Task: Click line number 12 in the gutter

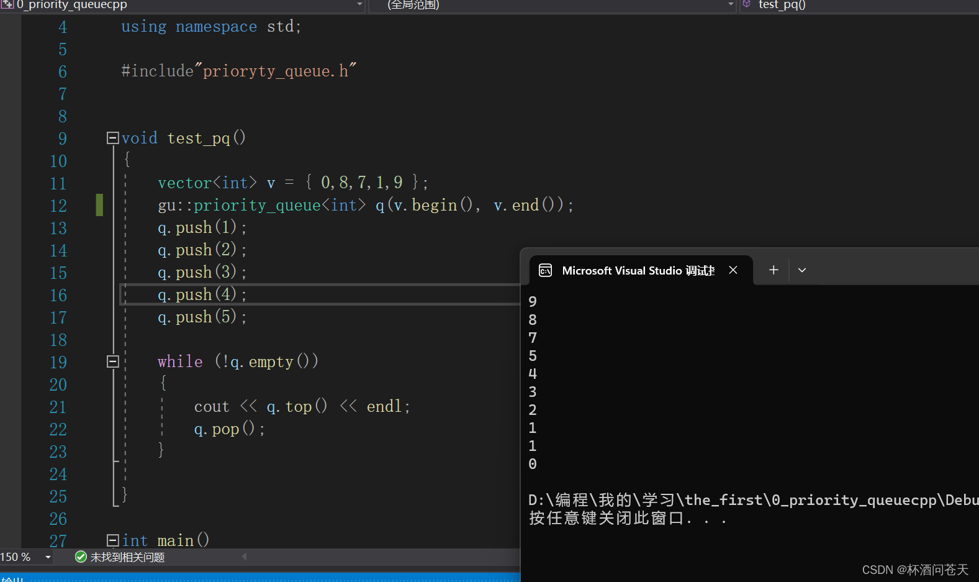Action: click(58, 206)
